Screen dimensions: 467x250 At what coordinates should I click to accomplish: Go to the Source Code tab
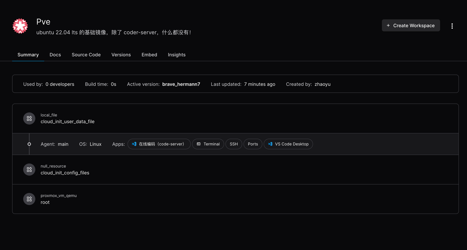tap(86, 55)
